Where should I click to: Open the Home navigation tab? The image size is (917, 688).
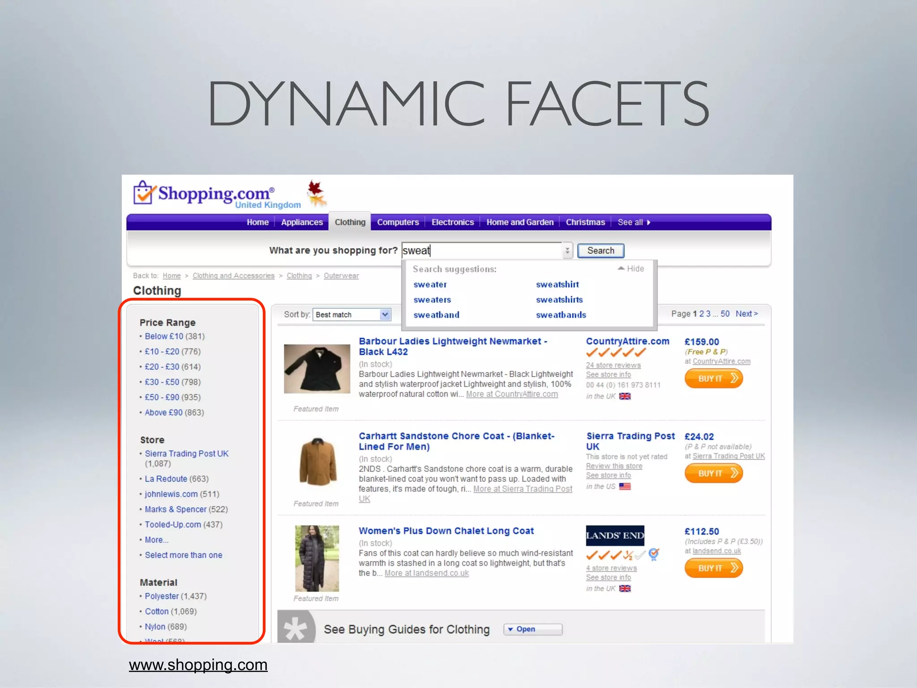click(257, 222)
